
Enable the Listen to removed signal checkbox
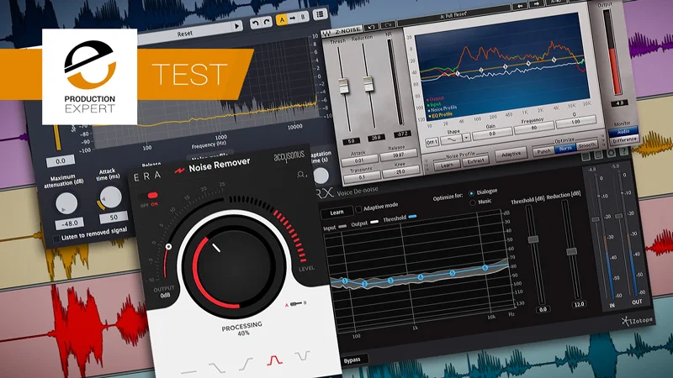pos(56,239)
